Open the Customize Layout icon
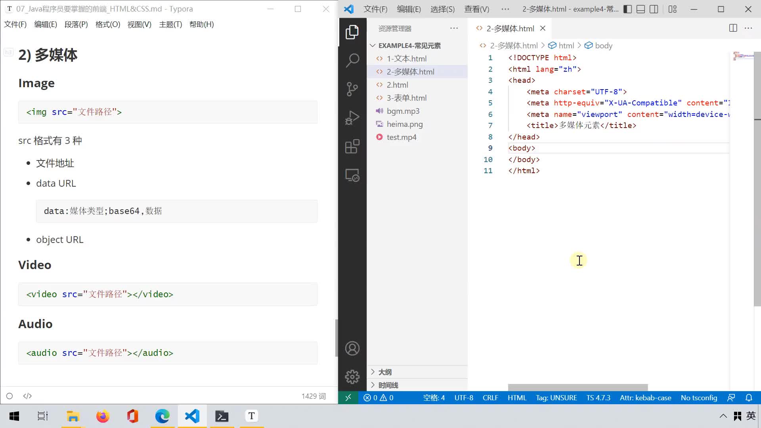Viewport: 761px width, 428px height. (x=673, y=9)
